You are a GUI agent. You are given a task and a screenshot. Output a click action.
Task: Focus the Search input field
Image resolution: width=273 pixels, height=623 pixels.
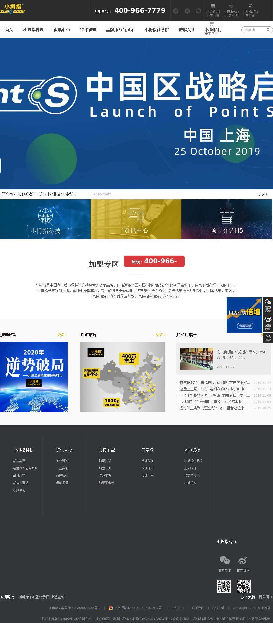tap(254, 30)
